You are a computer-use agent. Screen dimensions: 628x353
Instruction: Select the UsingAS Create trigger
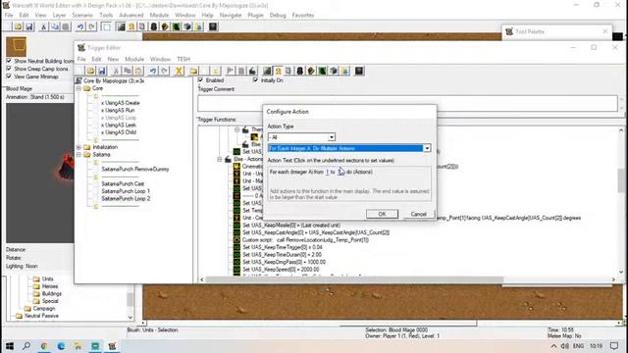120,103
